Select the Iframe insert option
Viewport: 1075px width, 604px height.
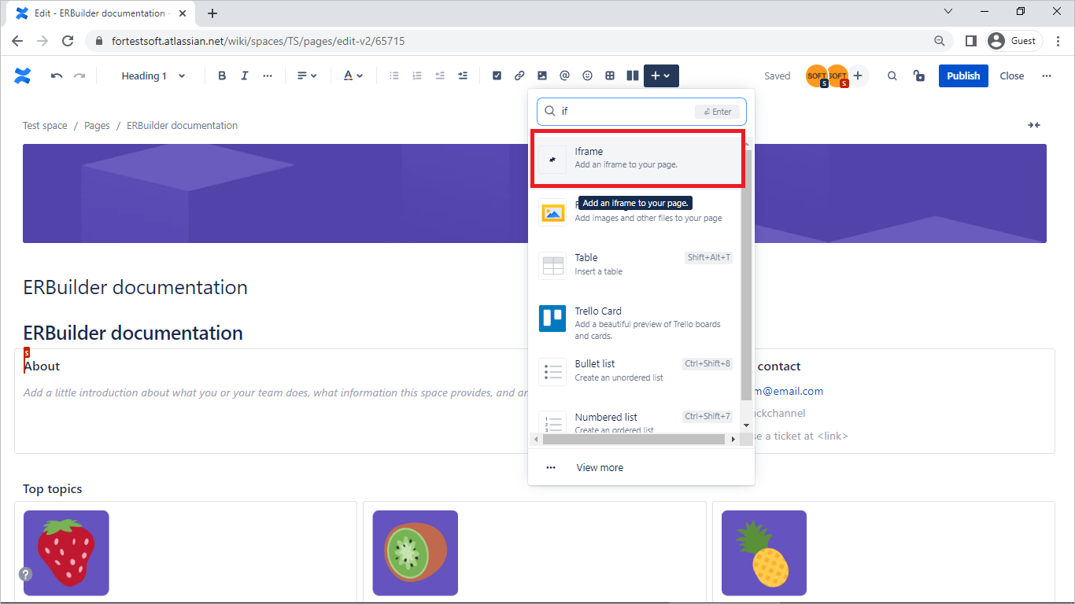[637, 157]
